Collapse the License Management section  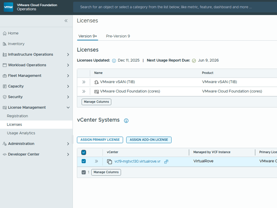pos(68,107)
